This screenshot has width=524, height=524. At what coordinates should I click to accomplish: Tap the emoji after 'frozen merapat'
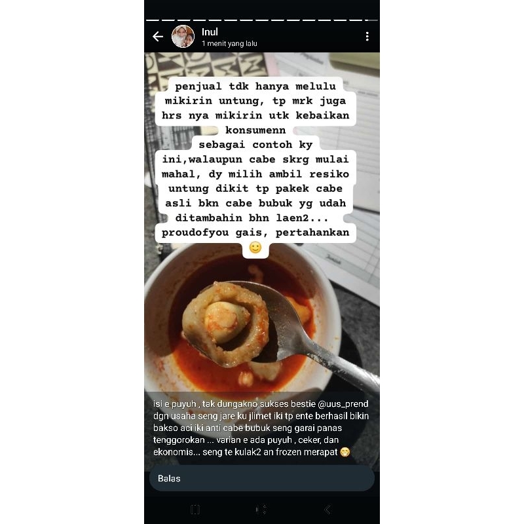coord(345,452)
